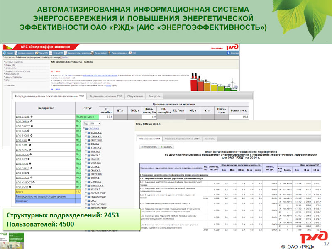The width and height of the screenshot is (332, 249).
Task: Open Целевые показатели in the left sidebar
Action: (x=14, y=62)
